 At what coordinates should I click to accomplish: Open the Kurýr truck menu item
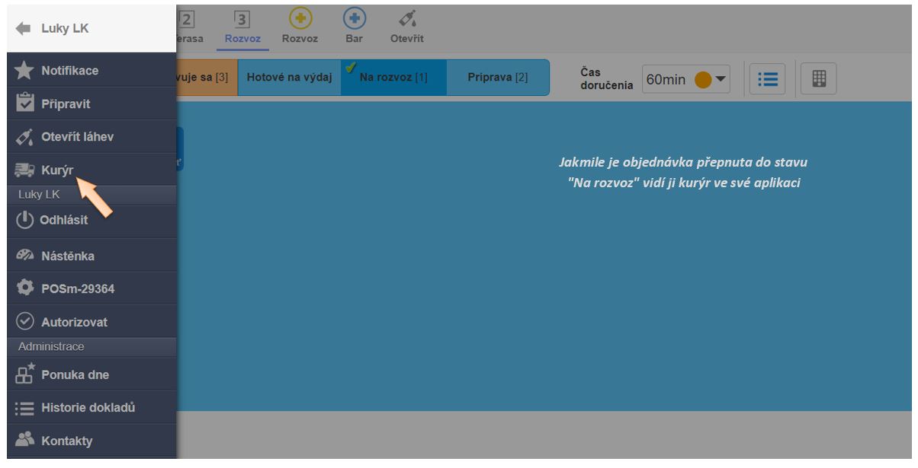click(x=24, y=170)
